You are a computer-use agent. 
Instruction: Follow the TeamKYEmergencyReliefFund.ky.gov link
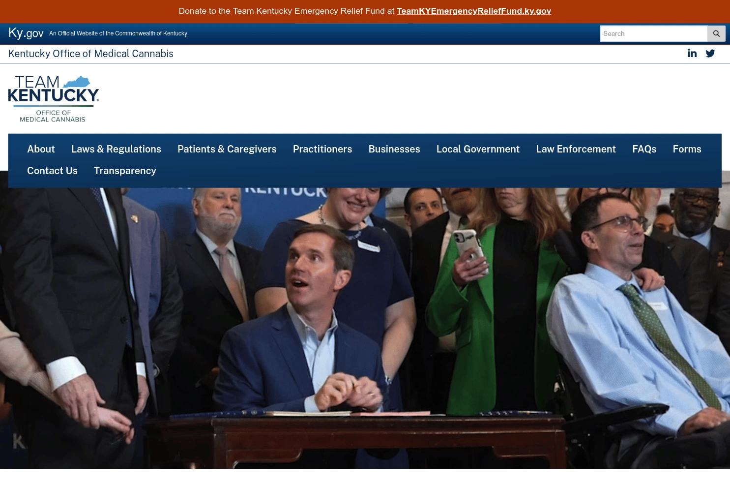tap(473, 11)
